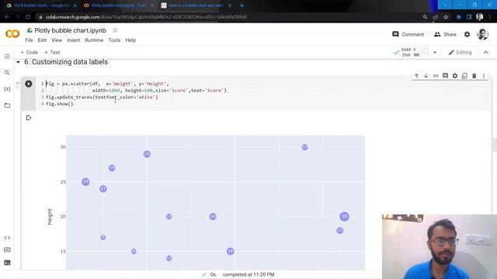Clear cell output icon
The image size is (497, 279).
pyautogui.click(x=29, y=118)
